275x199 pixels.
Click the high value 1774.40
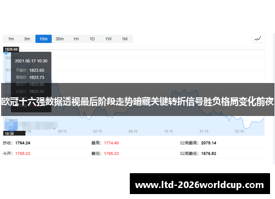coord(112,143)
